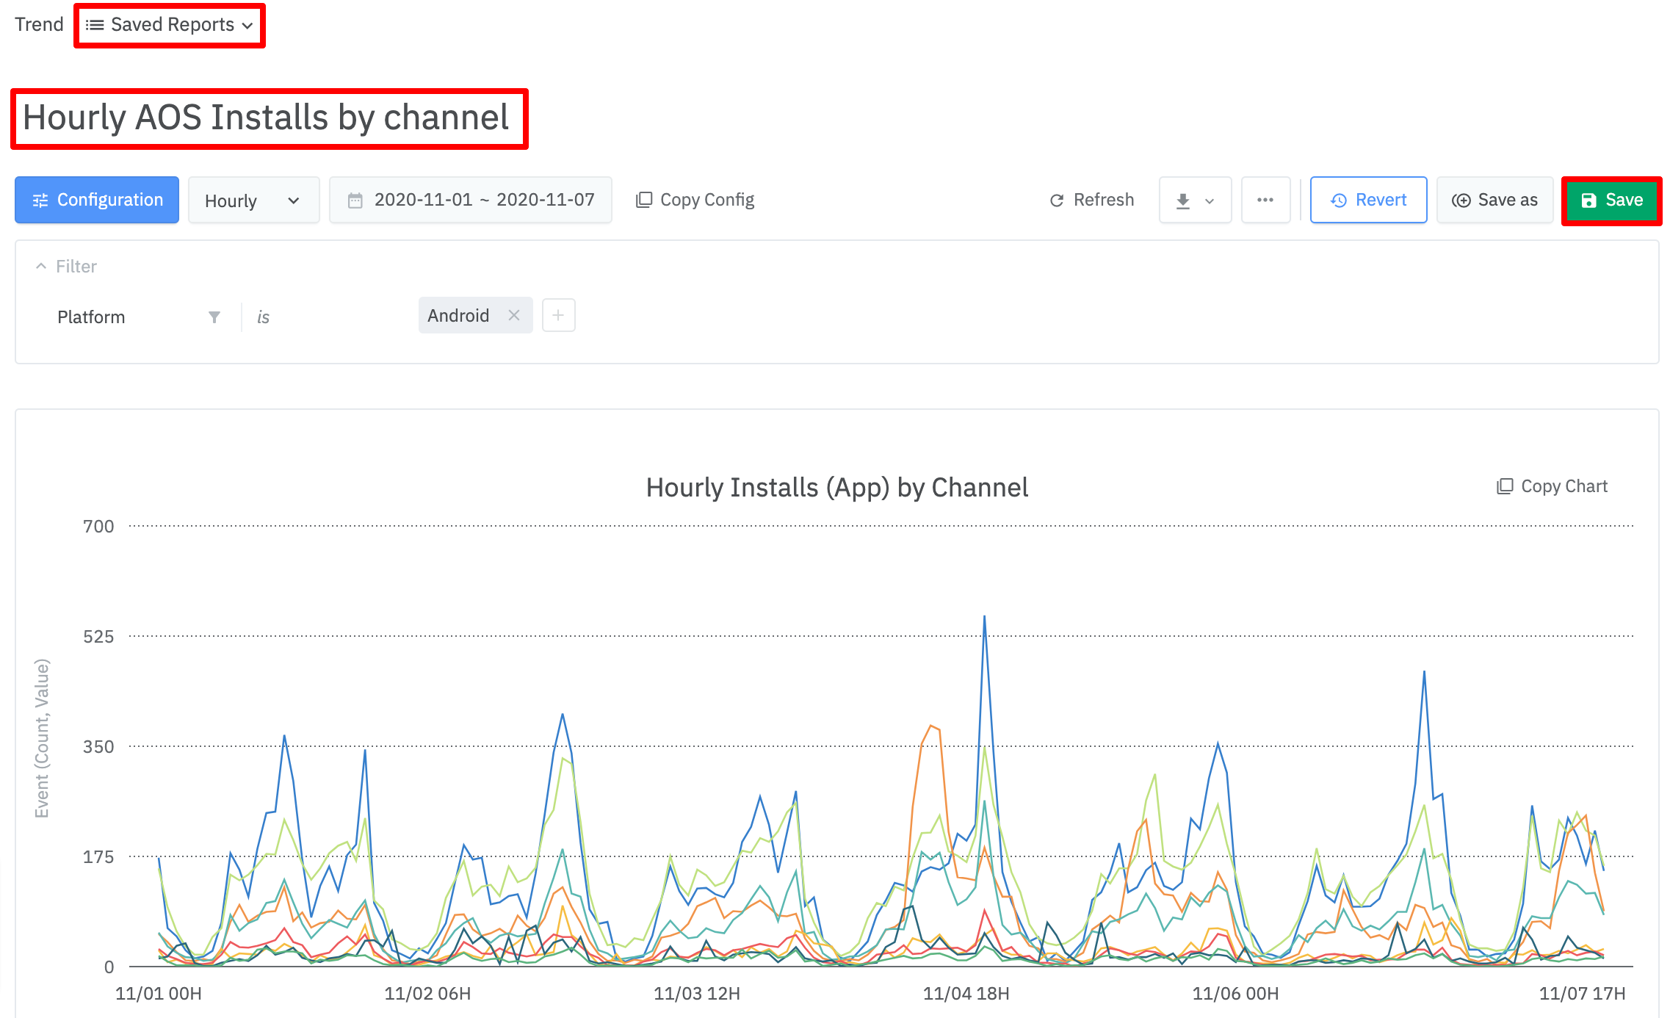This screenshot has height=1018, width=1670.
Task: Edit the 2020-11-01 ~ 2020-11-07 date range
Action: tap(484, 200)
